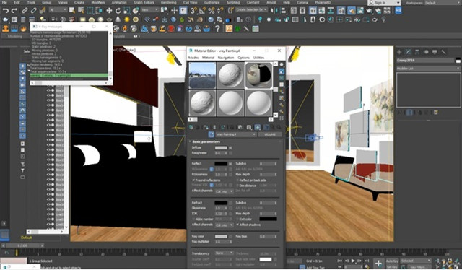Toggle the Hilight glossiness lock button
The image size is (462, 270).
(212, 169)
